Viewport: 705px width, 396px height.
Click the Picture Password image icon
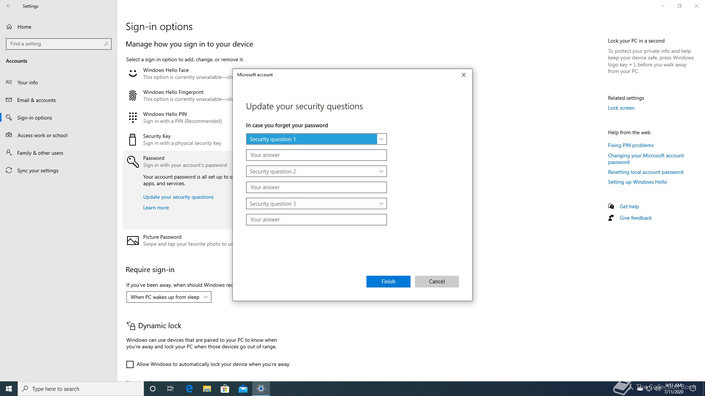tap(133, 241)
